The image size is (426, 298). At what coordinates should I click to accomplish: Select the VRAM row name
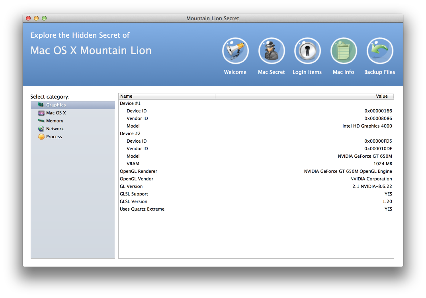click(133, 164)
